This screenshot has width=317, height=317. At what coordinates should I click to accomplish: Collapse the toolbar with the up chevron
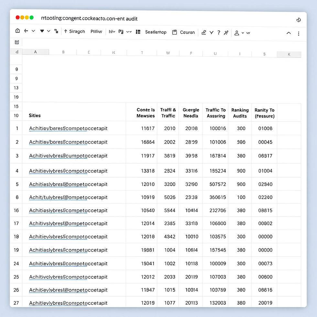click(x=289, y=33)
